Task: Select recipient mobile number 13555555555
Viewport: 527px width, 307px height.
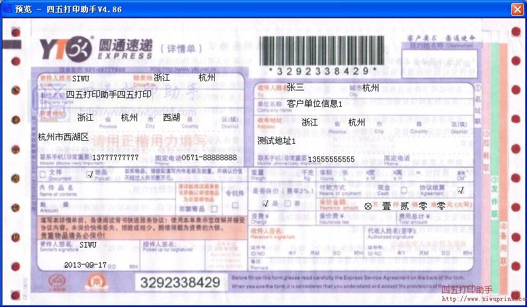Action: (331, 160)
